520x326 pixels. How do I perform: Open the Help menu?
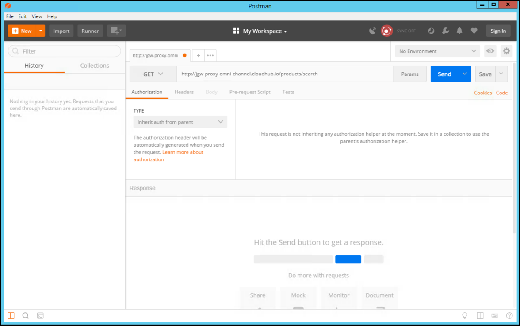(52, 16)
